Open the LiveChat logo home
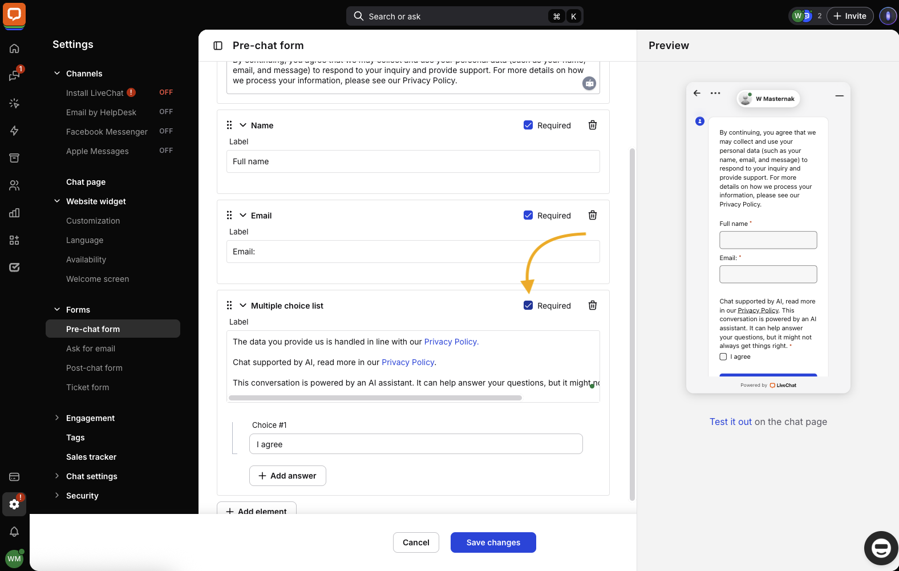 (x=14, y=15)
